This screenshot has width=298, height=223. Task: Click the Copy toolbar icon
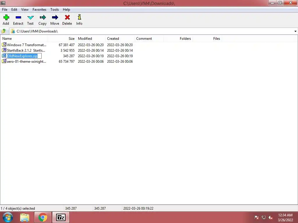pyautogui.click(x=43, y=17)
